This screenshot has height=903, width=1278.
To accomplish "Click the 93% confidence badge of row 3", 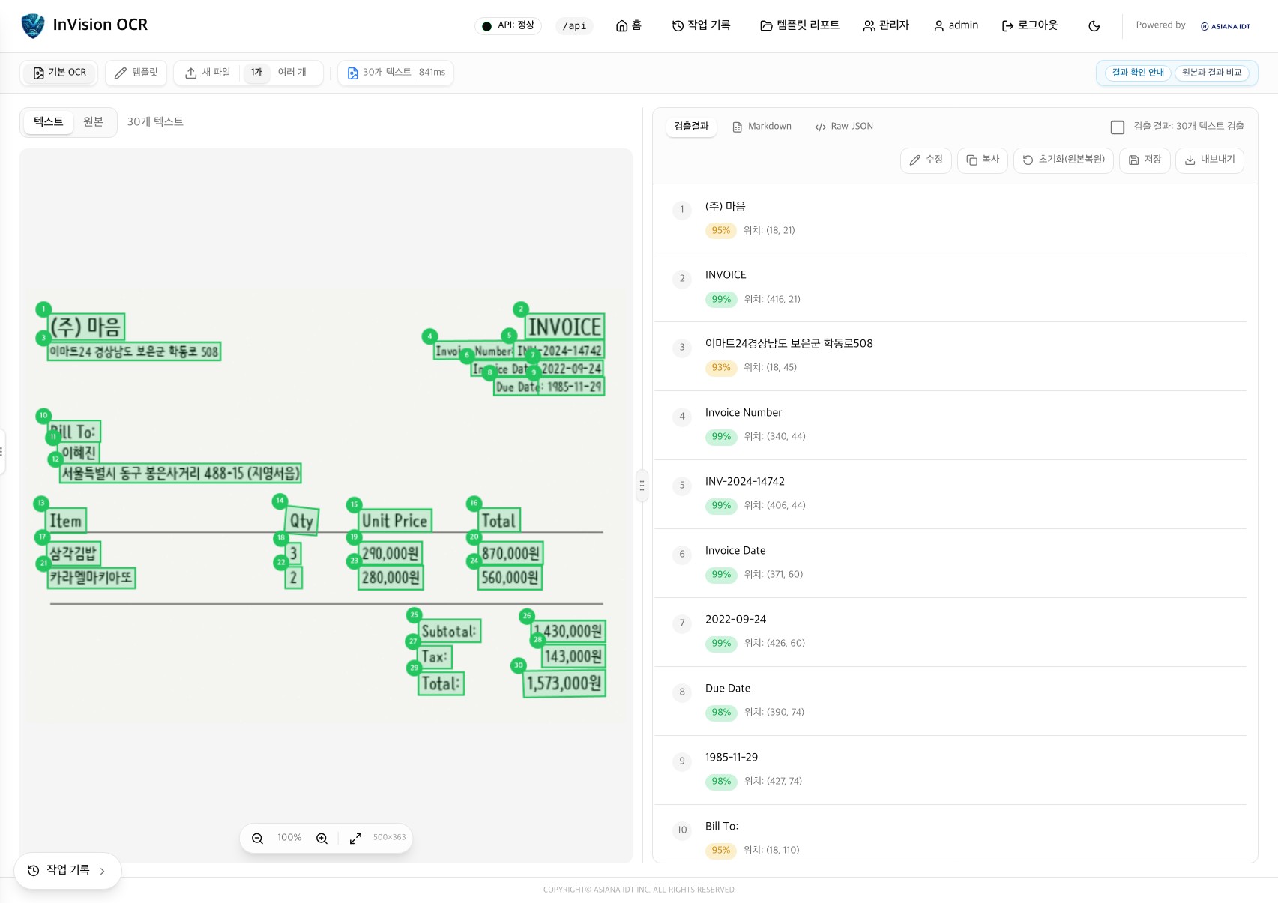I will click(720, 368).
